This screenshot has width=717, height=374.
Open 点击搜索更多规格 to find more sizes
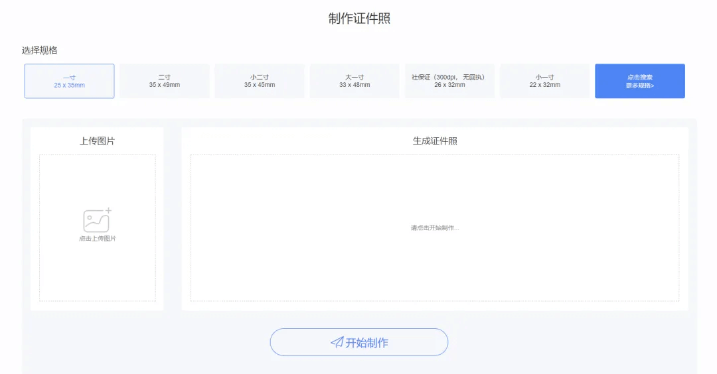[639, 81]
